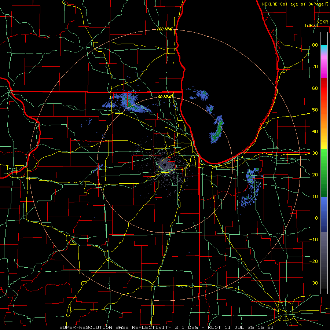Click the 0 value on the dBZ scale
The image size is (330, 330).
(x=316, y=218)
